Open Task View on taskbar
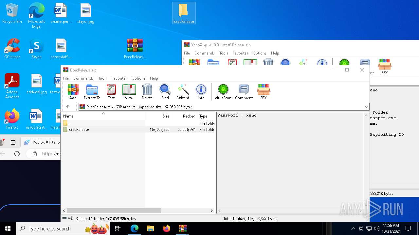 pos(118,228)
